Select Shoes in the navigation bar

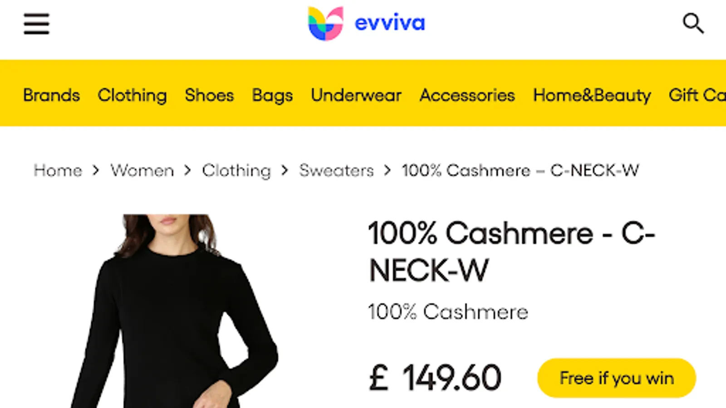[209, 95]
